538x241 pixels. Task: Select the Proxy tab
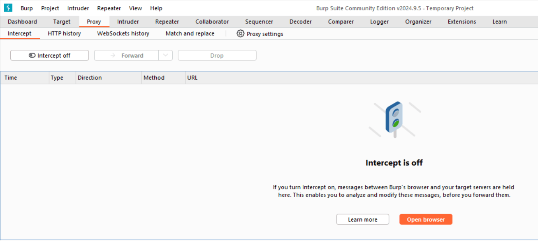[x=94, y=22]
